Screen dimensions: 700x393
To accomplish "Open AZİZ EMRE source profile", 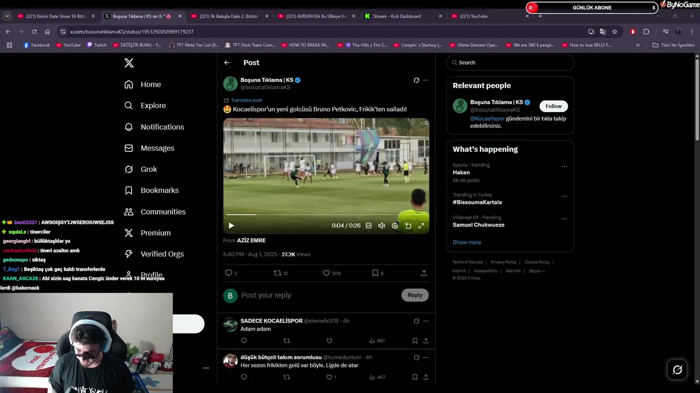I will pos(251,241).
